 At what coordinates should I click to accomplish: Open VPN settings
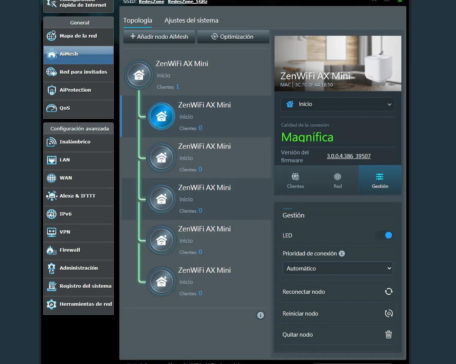(x=78, y=233)
